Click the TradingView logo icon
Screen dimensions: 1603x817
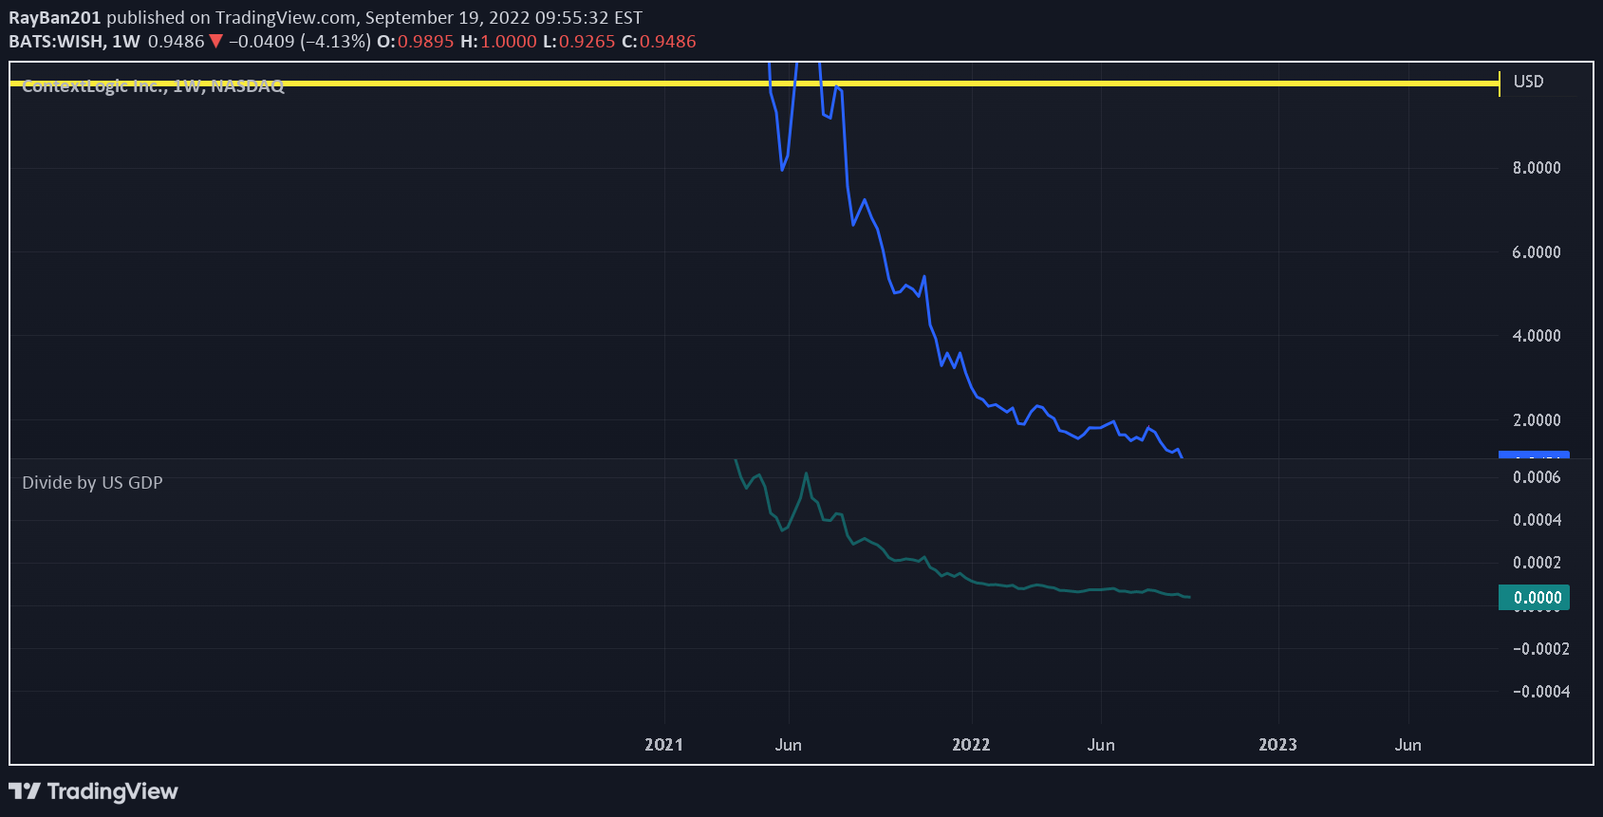coord(25,791)
